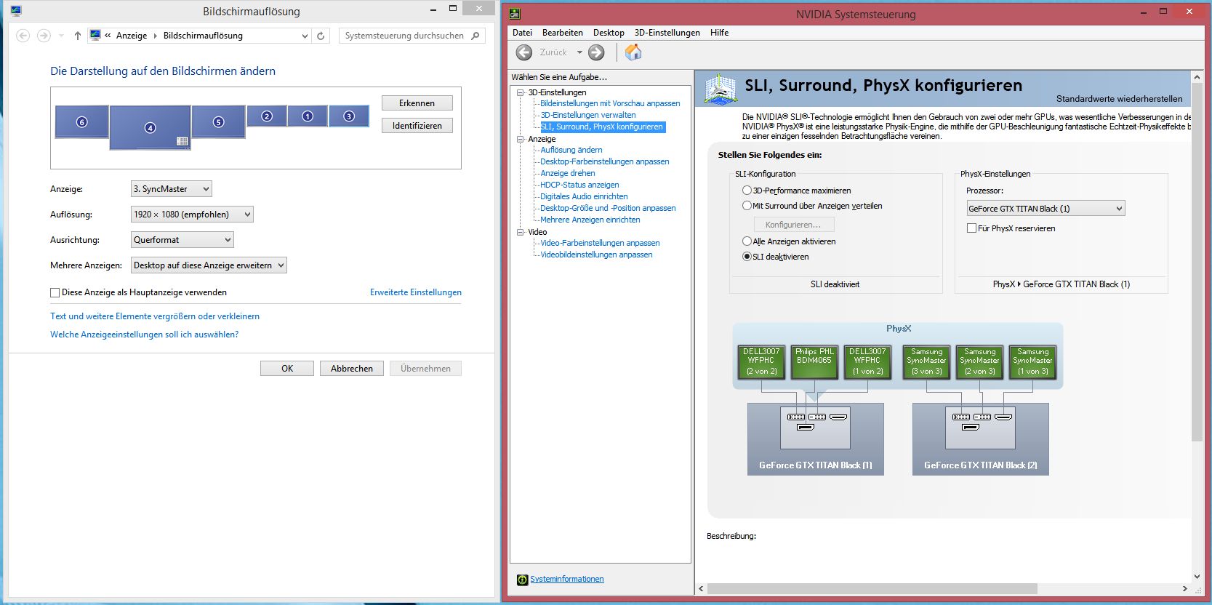Select Bildeinstellungen mit Vorschau anpassen
1212x605 pixels.
pos(610,103)
